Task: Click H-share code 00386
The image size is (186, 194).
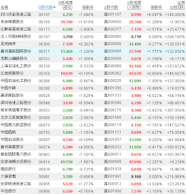Action: click(44, 81)
